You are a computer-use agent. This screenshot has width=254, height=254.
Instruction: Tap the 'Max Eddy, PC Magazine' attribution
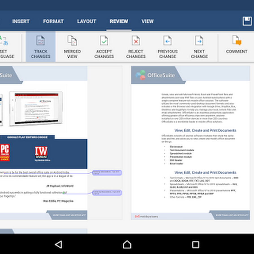coord(58,201)
